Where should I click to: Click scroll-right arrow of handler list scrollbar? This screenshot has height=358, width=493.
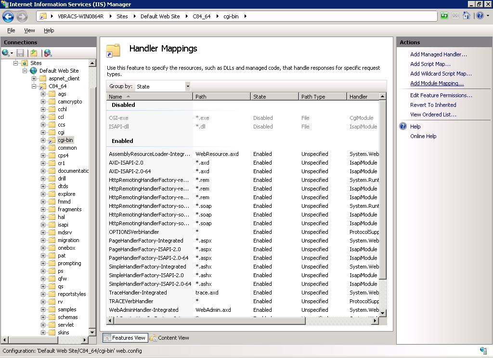[375, 321]
